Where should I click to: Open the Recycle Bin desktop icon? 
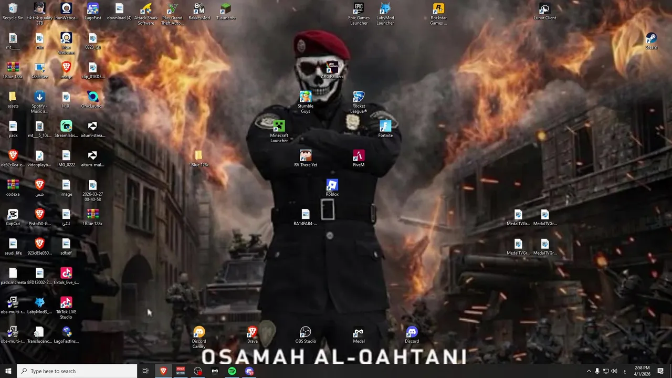(13, 12)
